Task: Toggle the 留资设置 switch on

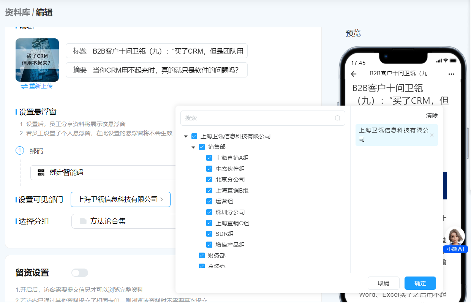Action: 80,273
